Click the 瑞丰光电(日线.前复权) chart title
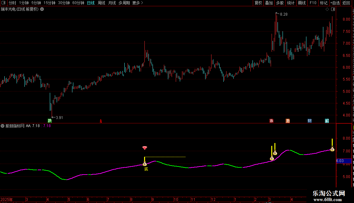The width and height of the screenshot is (354, 203). tap(20, 9)
